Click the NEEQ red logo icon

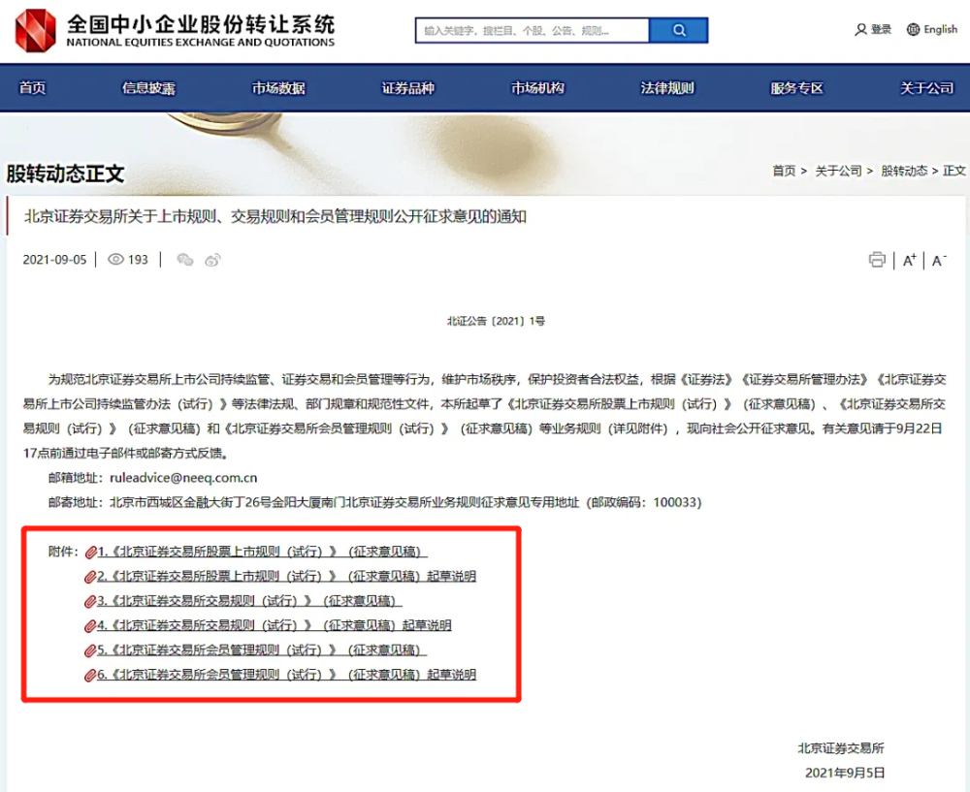(35, 30)
